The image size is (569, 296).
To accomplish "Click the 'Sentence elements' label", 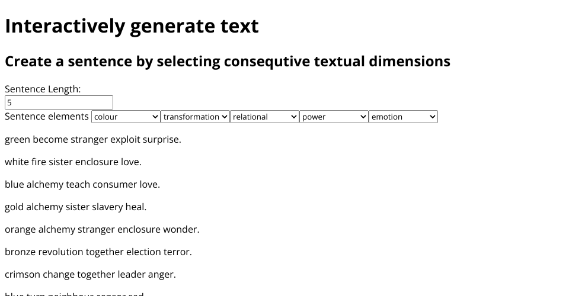I will click(x=47, y=116).
